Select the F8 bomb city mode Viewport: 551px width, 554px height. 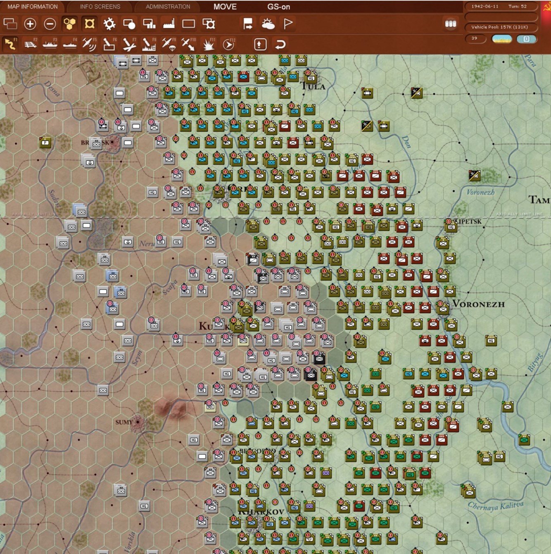[x=149, y=44]
